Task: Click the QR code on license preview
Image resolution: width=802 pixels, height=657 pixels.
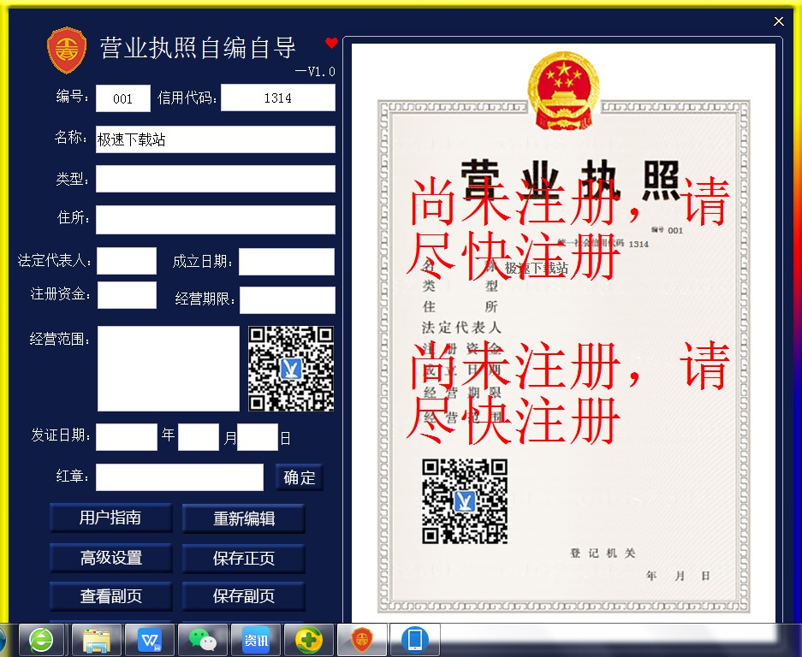Action: coord(465,501)
